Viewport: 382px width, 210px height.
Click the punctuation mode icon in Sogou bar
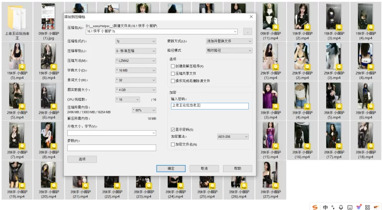[333, 207]
